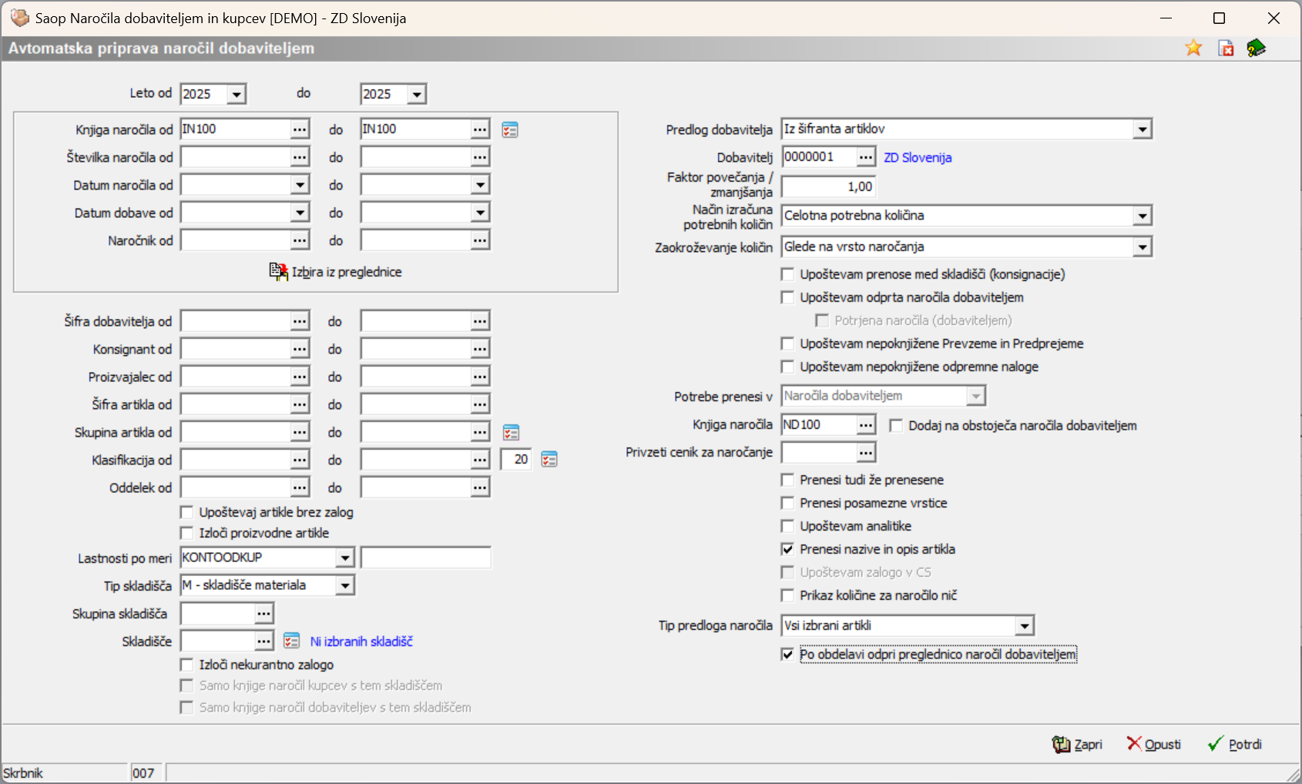Open warehouse selection list icon next to Skladišče
Viewport: 1302px width, 784px height.
[x=291, y=641]
